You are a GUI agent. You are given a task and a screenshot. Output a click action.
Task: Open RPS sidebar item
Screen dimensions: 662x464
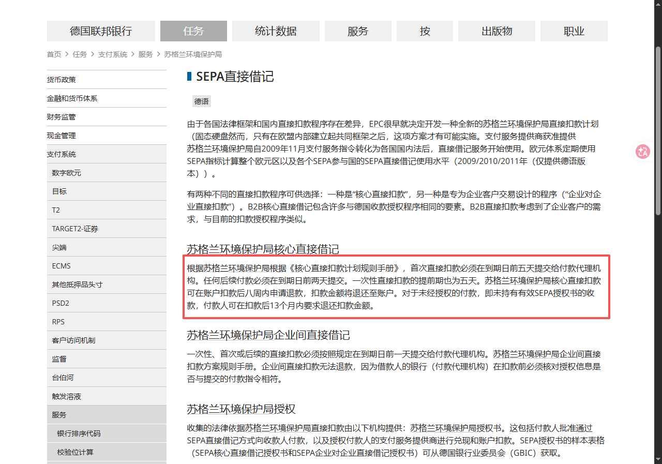(x=107, y=322)
